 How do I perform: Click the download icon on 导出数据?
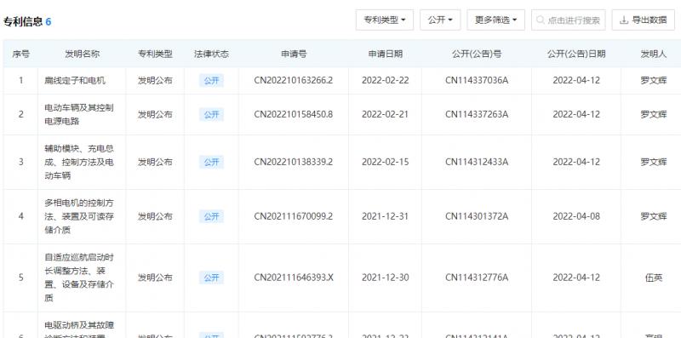[624, 20]
